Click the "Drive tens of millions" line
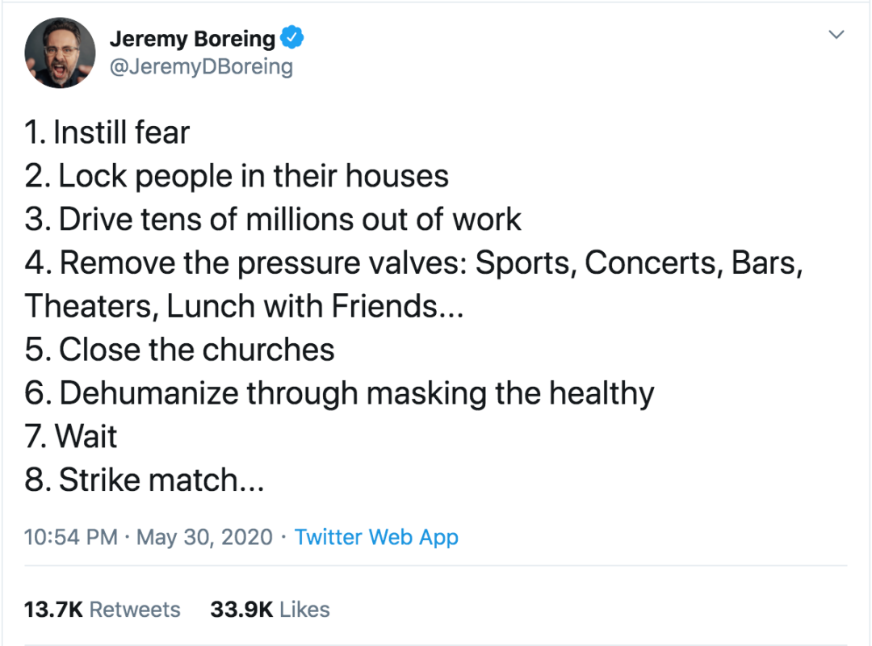Image resolution: width=872 pixels, height=646 pixels. tap(273, 220)
